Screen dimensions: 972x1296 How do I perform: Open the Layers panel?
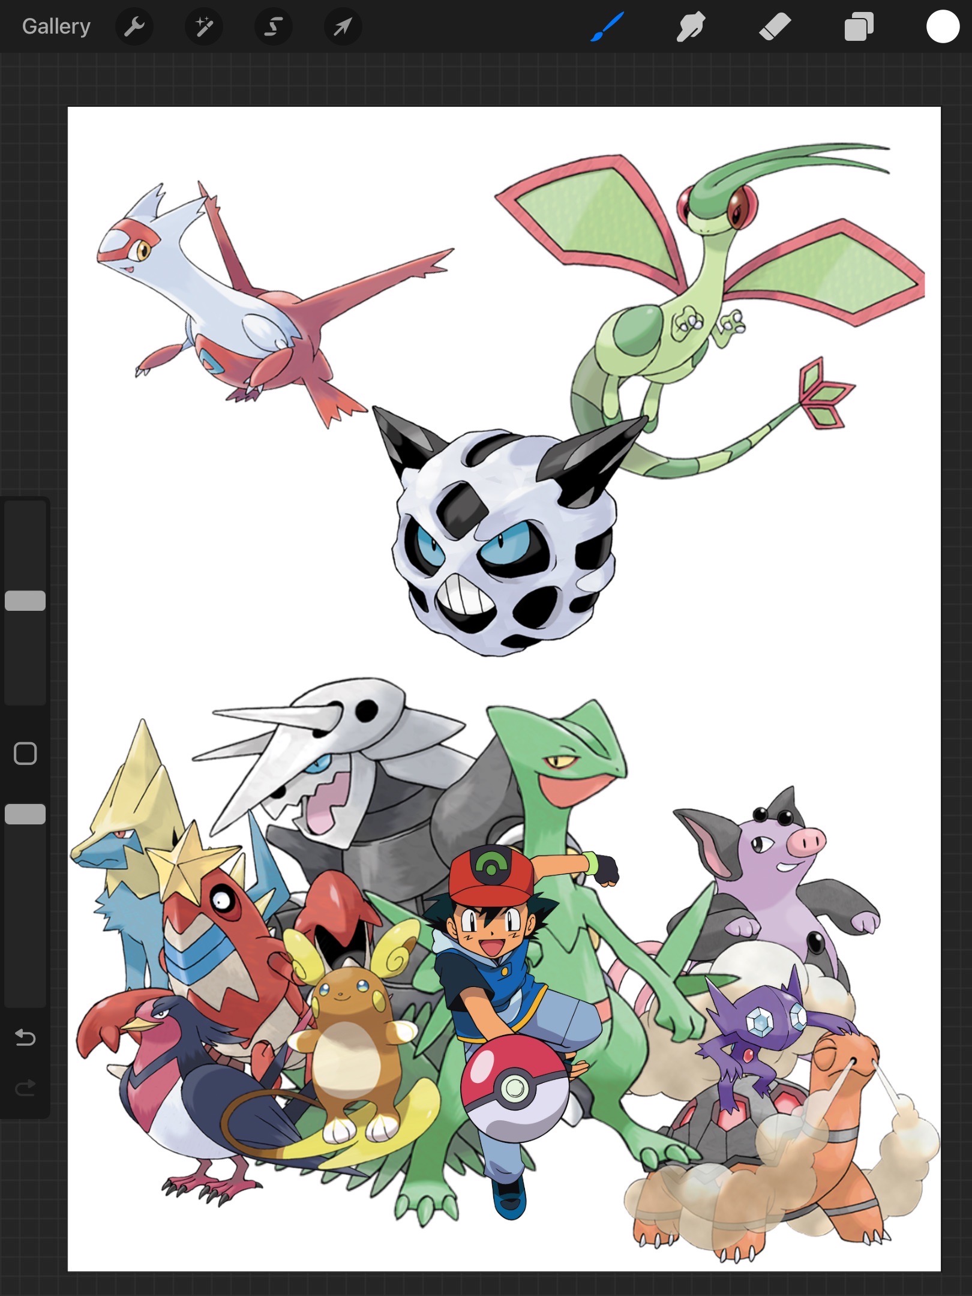click(x=859, y=27)
